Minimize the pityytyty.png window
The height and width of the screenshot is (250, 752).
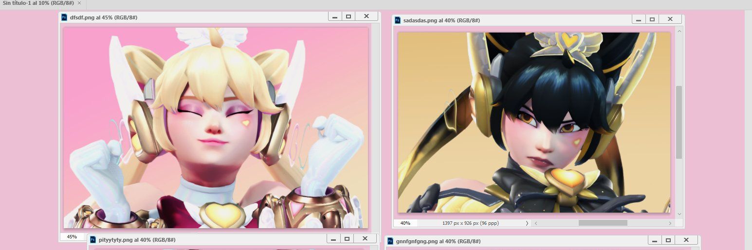pyautogui.click(x=334, y=239)
